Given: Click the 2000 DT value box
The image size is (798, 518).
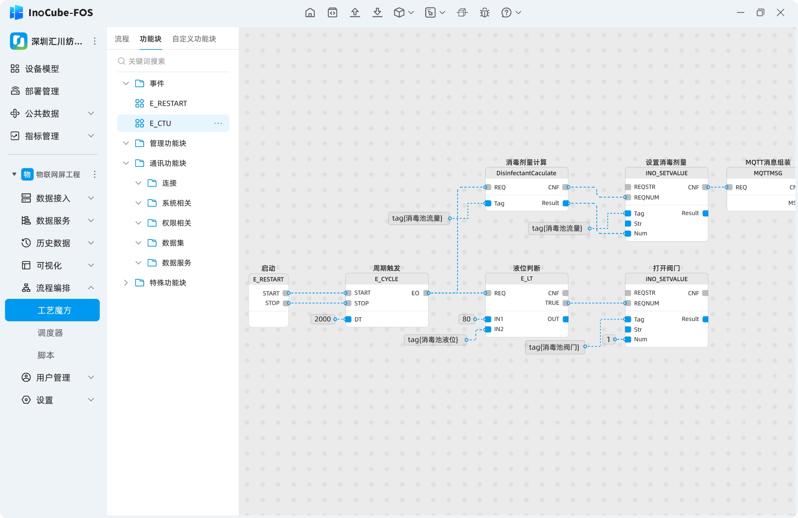Looking at the screenshot, I should click(x=323, y=319).
